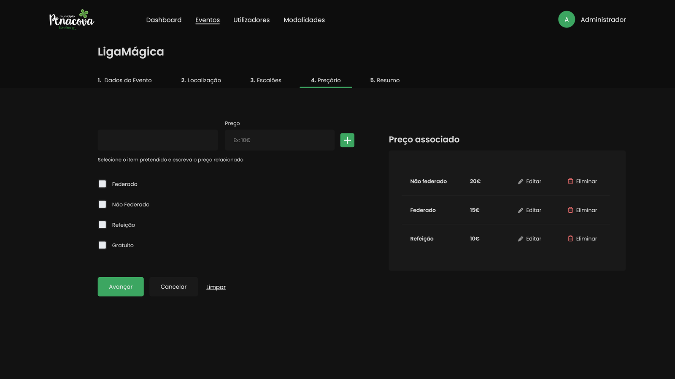The image size is (675, 379).
Task: Click the trash icon for Refeição row
Action: point(570,238)
